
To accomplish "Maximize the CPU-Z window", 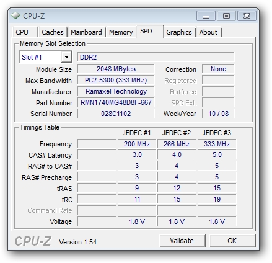I will click(x=226, y=16).
